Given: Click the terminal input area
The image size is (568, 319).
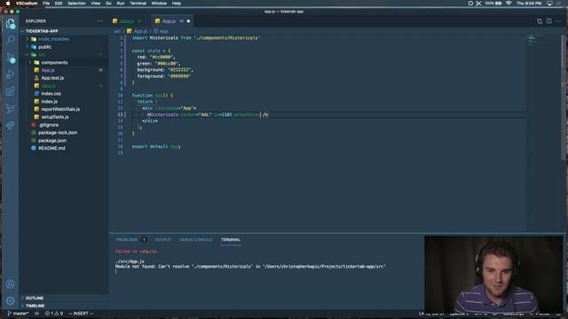Looking at the screenshot, I should click(x=268, y=272).
